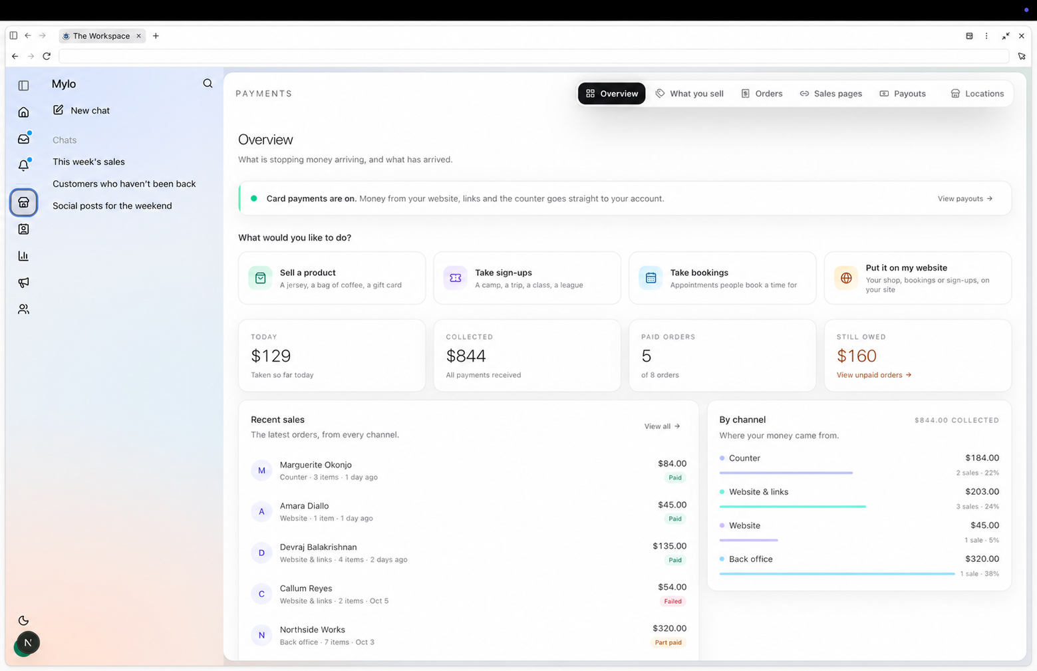Click the Website & links channel bar

793,506
